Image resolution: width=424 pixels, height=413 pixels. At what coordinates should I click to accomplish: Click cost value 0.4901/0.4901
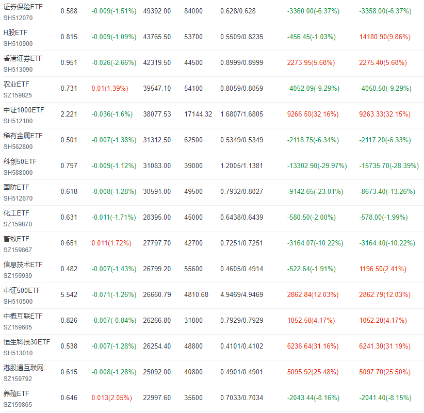point(242,372)
